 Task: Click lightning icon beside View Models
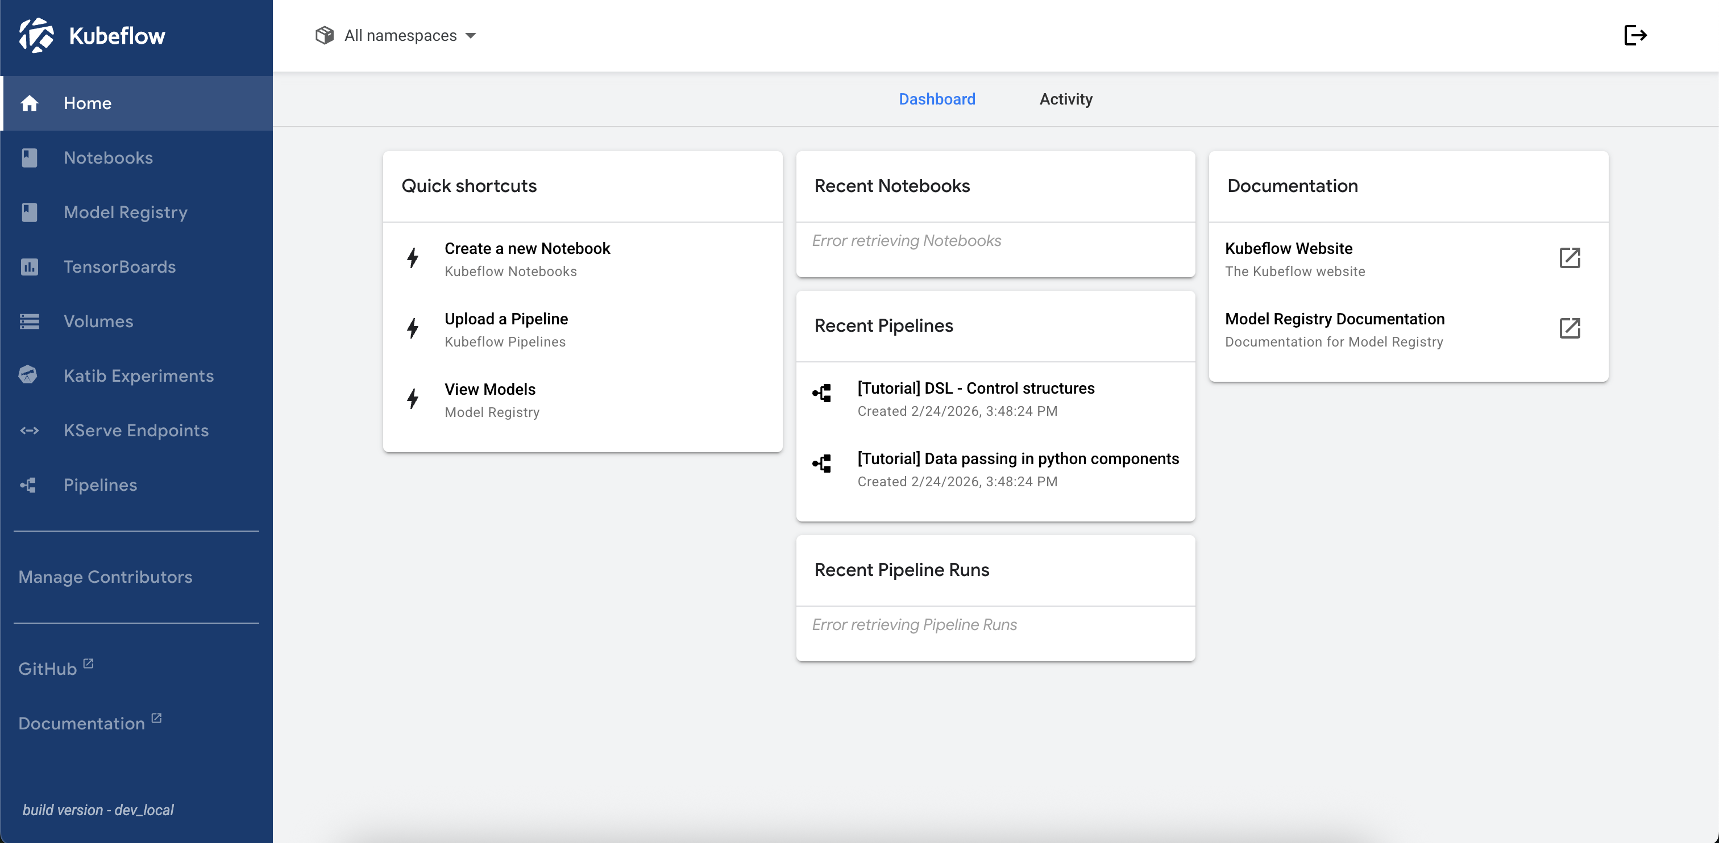click(413, 399)
